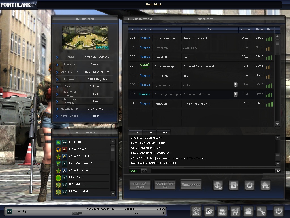Switch to the Приват chat tab
The height and width of the screenshot is (218, 290).
(x=164, y=132)
